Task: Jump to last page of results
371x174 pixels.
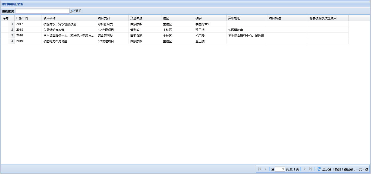Action: 310,169
